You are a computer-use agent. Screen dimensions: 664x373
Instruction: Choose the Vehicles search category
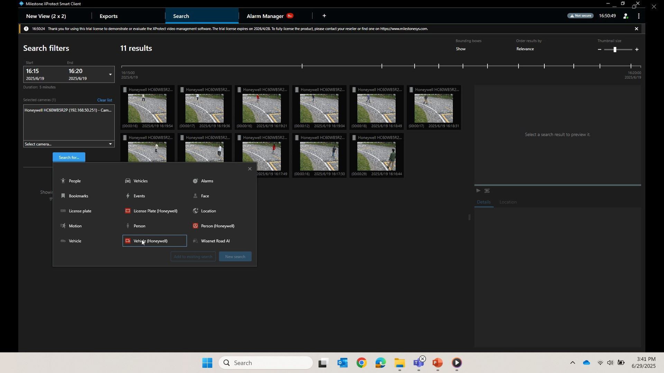tap(137, 181)
